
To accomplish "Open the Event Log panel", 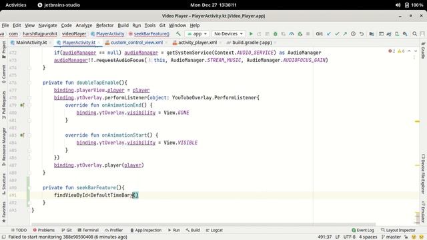I will click(363, 230).
